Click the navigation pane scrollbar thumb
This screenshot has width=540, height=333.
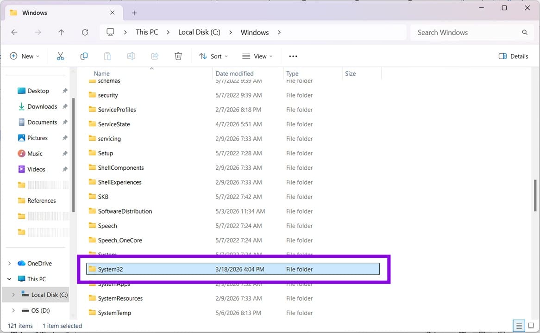(73, 155)
